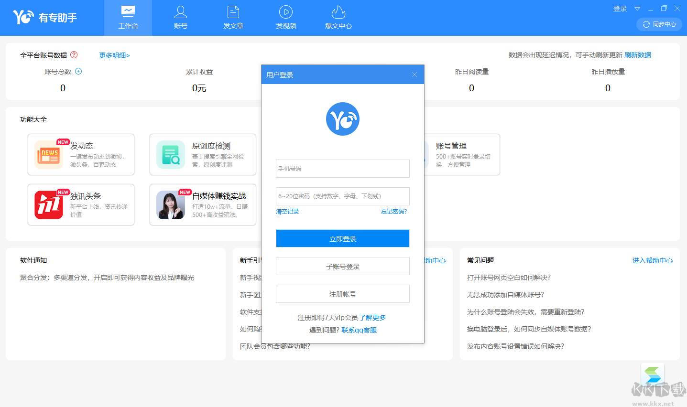Image resolution: width=687 pixels, height=407 pixels.
Task: Open the 爆文中心 flame icon
Action: 338,12
